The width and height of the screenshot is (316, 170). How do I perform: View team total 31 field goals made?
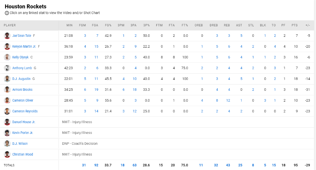click(84, 165)
